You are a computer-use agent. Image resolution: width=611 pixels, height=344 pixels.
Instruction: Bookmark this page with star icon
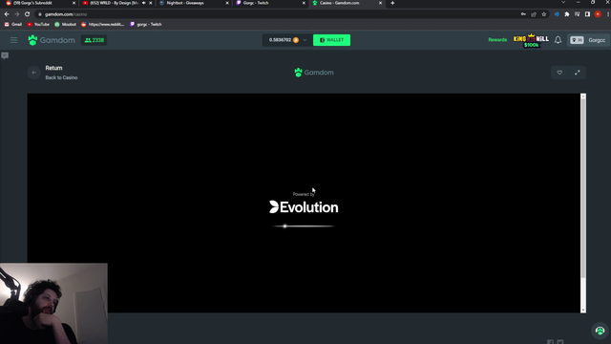(544, 14)
